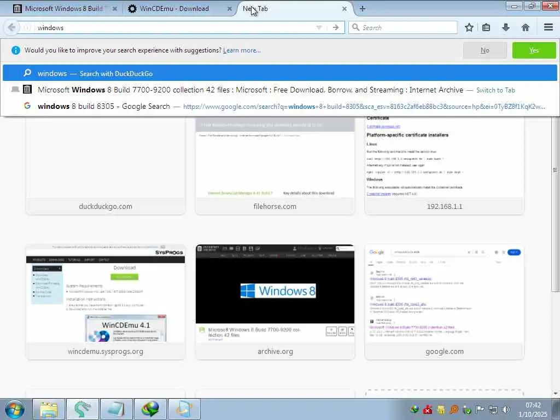The height and width of the screenshot is (420, 560).
Task: Click the network tray icon
Action: (493, 409)
